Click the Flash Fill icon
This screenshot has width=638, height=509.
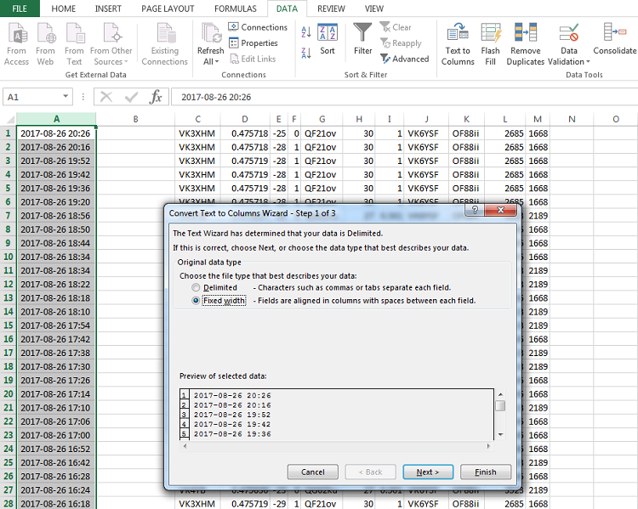tap(491, 34)
